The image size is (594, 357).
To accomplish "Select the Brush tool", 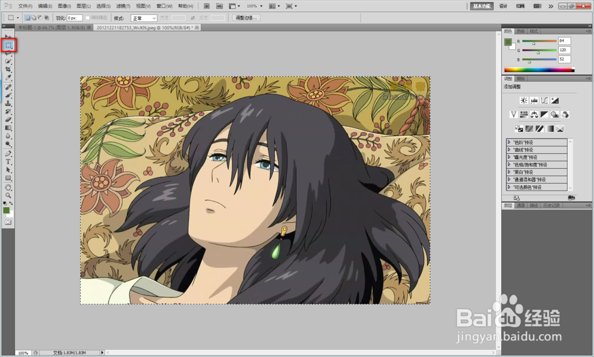I will pyautogui.click(x=8, y=95).
